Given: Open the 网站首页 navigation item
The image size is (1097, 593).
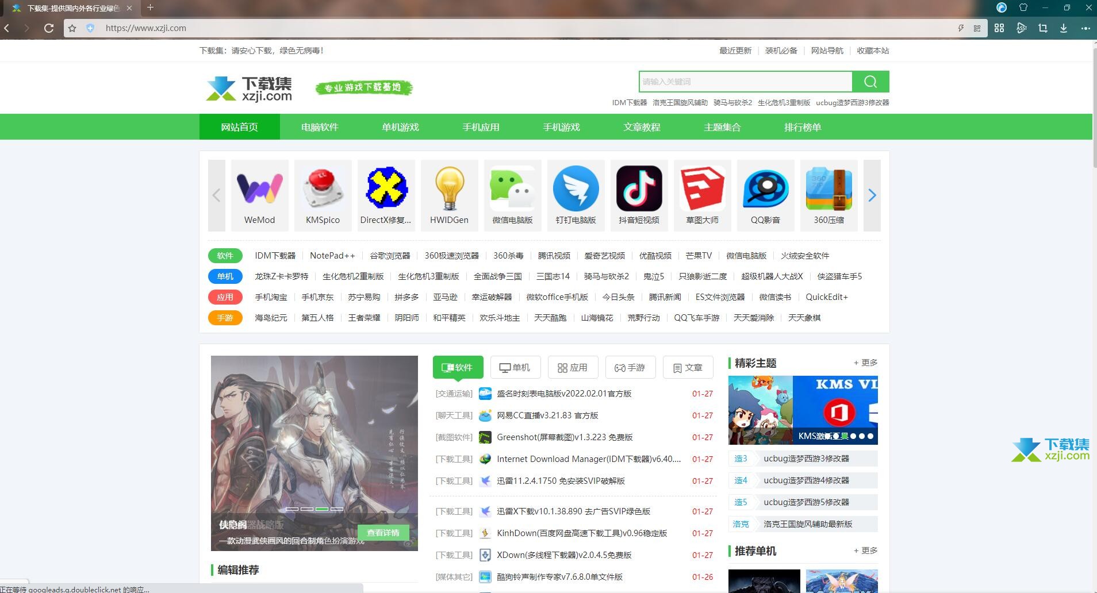Looking at the screenshot, I should tap(240, 127).
